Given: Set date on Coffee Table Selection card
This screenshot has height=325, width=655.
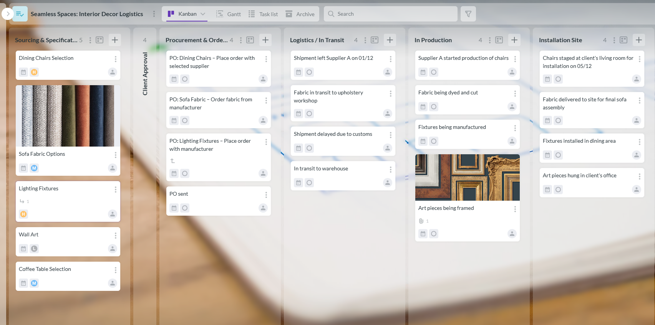Looking at the screenshot, I should click(x=23, y=283).
